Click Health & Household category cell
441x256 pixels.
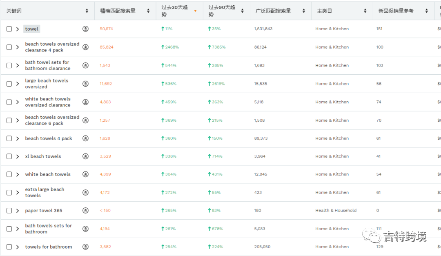(x=336, y=210)
